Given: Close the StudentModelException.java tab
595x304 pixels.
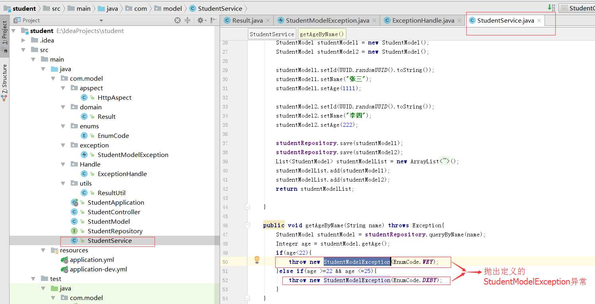Looking at the screenshot, I should point(374,21).
